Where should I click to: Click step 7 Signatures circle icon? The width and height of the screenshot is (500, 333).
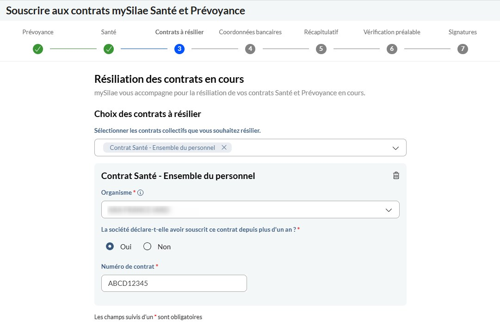463,49
